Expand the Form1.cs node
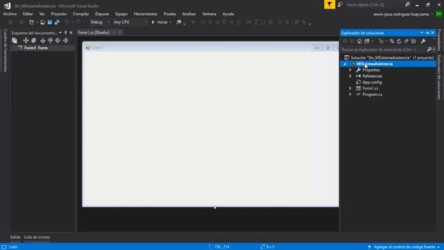The image size is (444, 250). point(350,88)
